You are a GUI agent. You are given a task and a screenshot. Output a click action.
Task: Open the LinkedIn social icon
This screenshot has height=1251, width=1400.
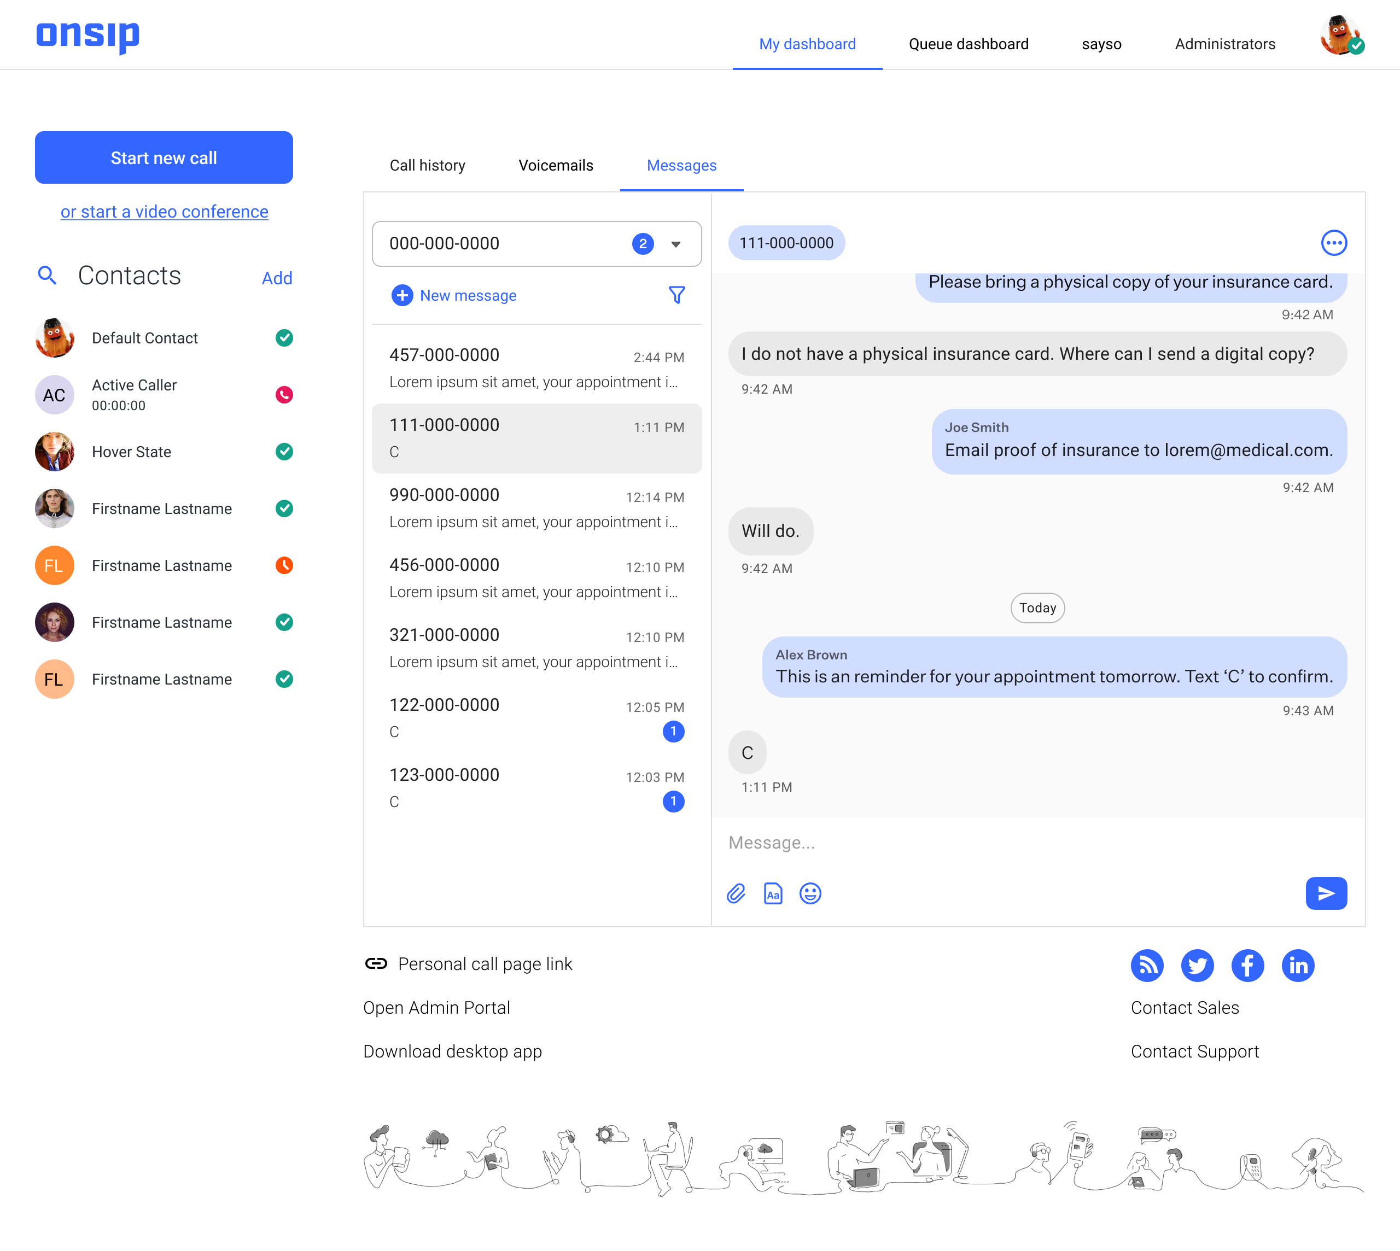1298,966
